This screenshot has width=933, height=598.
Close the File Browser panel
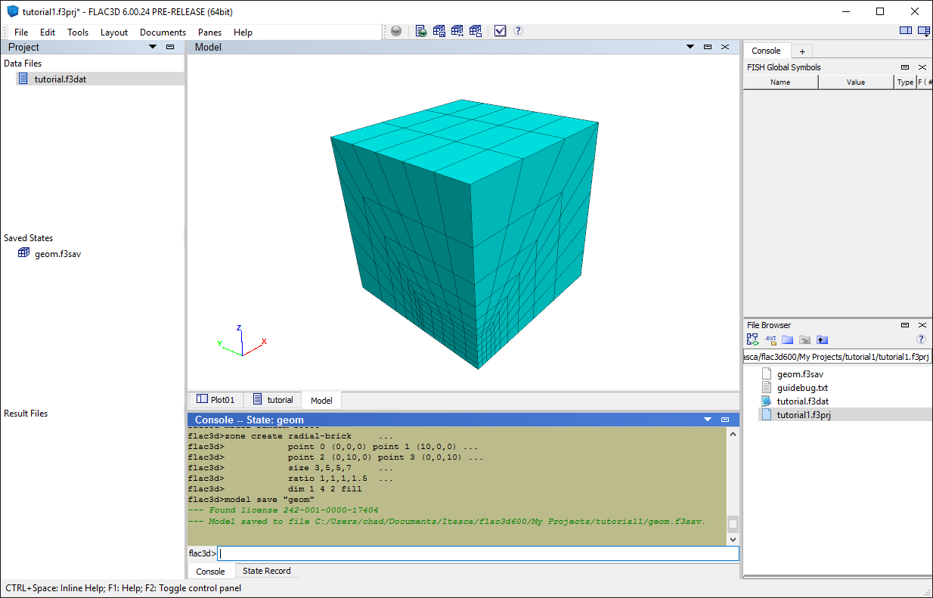(x=922, y=325)
